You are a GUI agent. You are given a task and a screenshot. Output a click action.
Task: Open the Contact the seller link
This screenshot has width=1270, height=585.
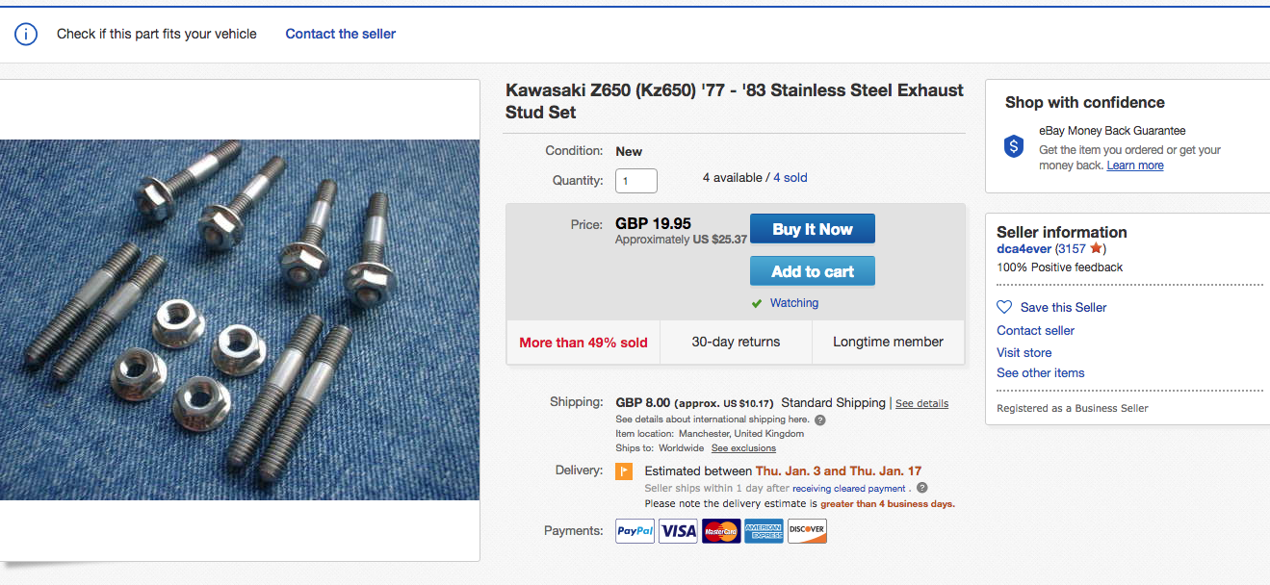pos(341,34)
